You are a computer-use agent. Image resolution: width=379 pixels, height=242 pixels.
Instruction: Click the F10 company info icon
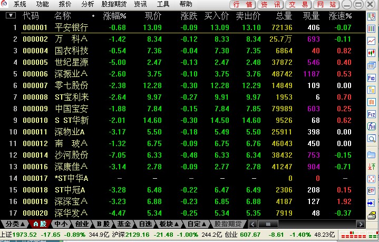pyautogui.click(x=372, y=78)
